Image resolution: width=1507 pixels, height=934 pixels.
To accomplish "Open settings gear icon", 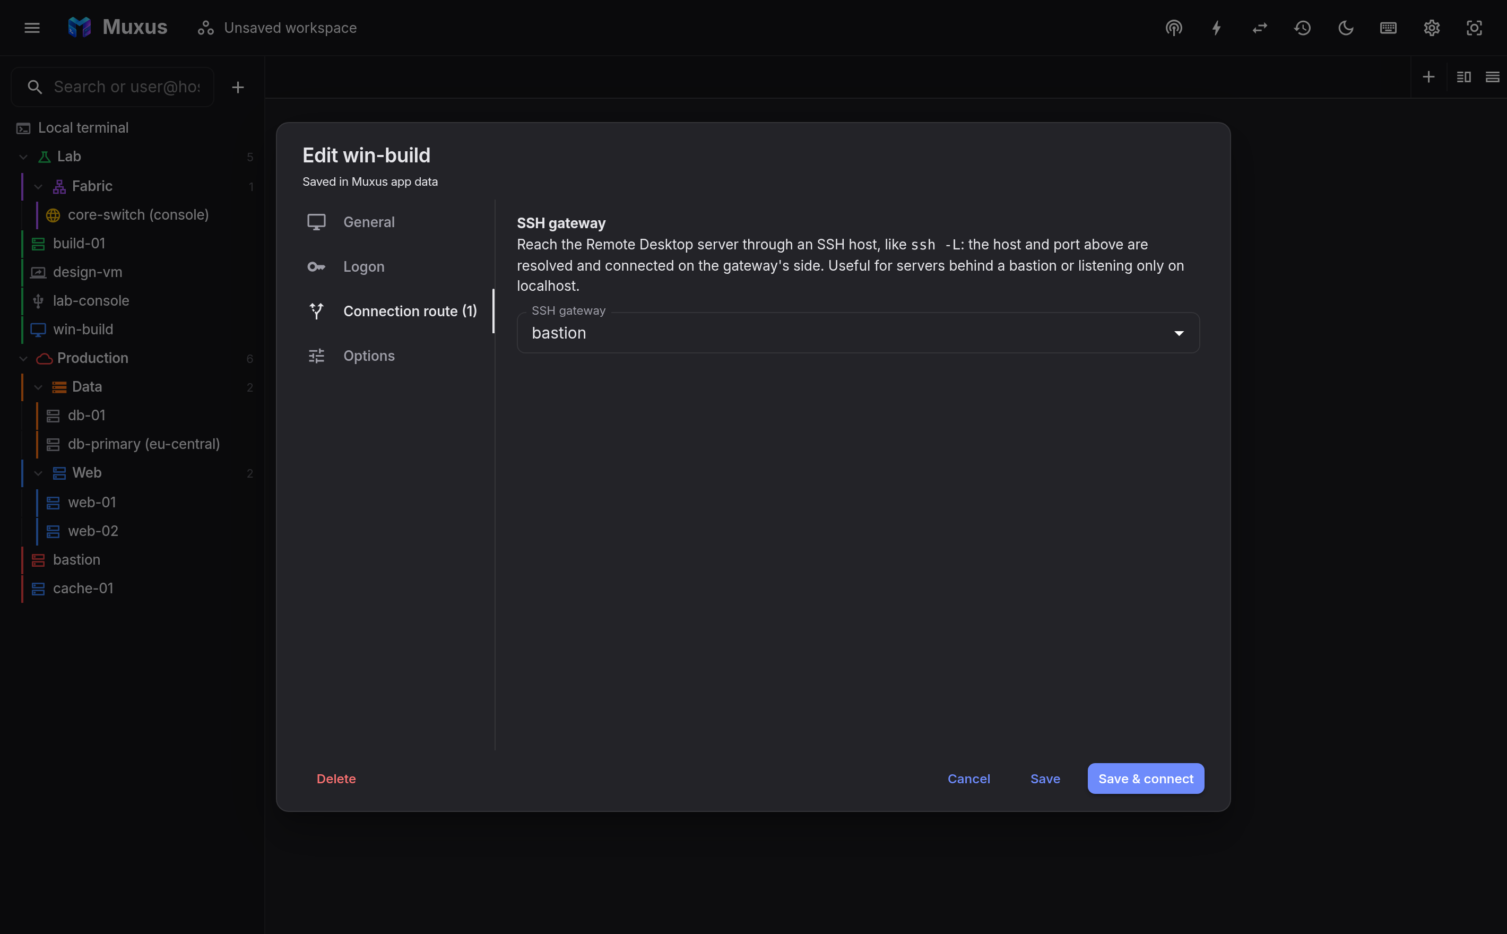I will 1432,28.
